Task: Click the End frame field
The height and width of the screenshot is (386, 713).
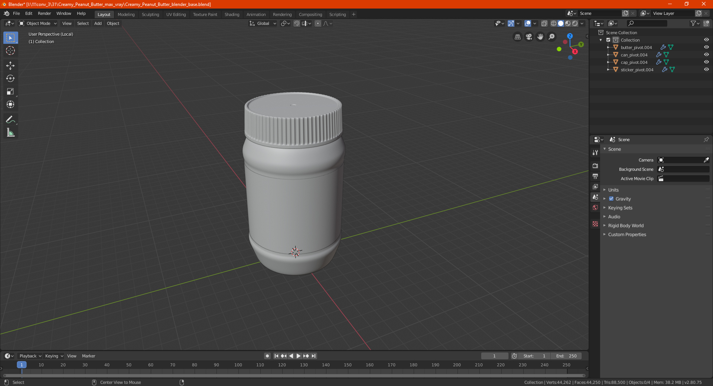Action: [x=566, y=356]
